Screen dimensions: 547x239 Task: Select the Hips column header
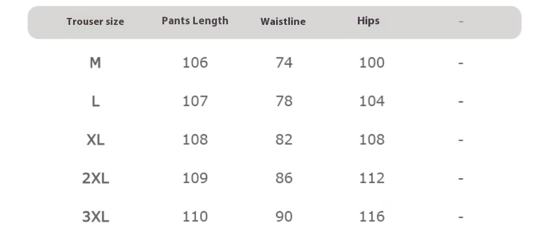click(x=368, y=21)
